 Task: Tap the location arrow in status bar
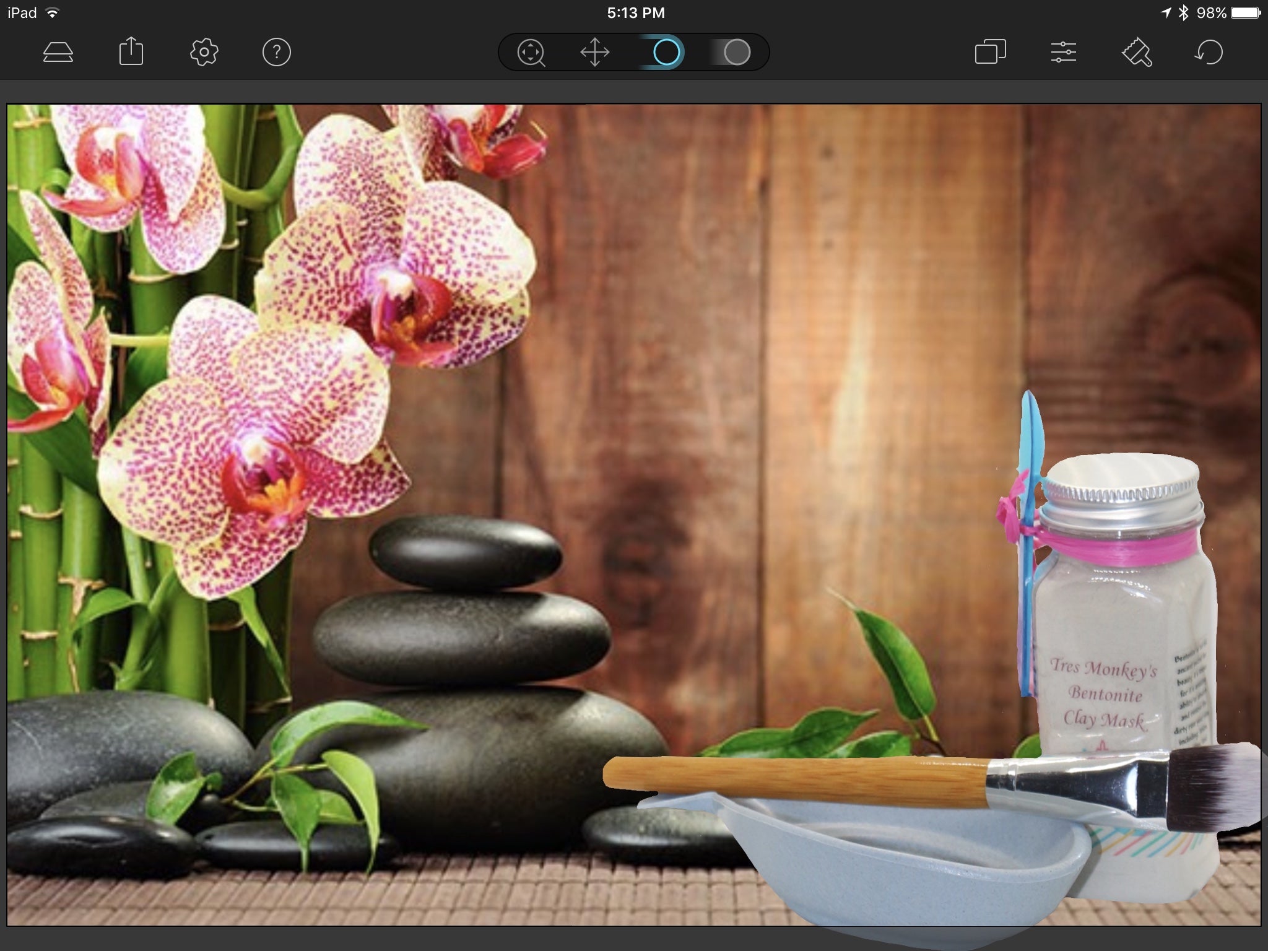[1165, 13]
